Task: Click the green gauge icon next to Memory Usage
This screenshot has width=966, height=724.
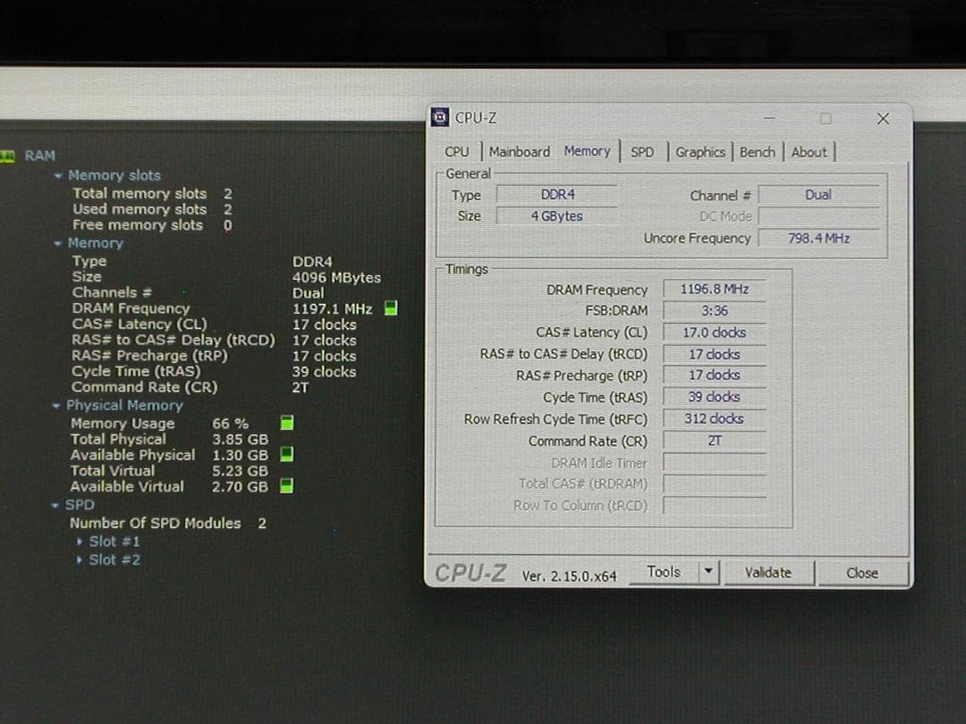Action: (x=286, y=421)
